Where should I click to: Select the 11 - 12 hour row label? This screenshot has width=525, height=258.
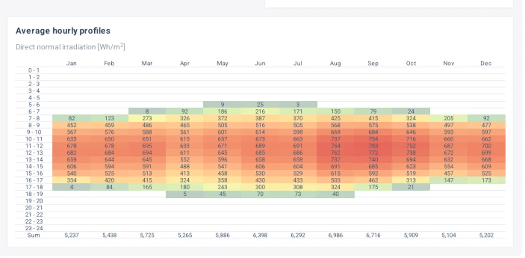pos(34,146)
